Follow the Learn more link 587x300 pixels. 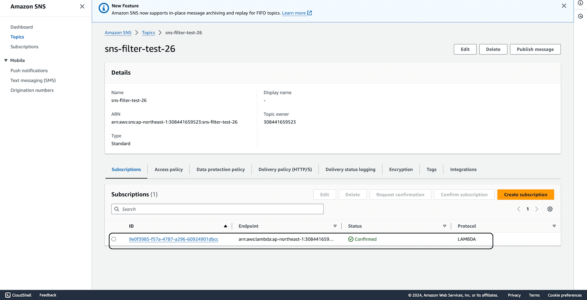[x=294, y=13]
